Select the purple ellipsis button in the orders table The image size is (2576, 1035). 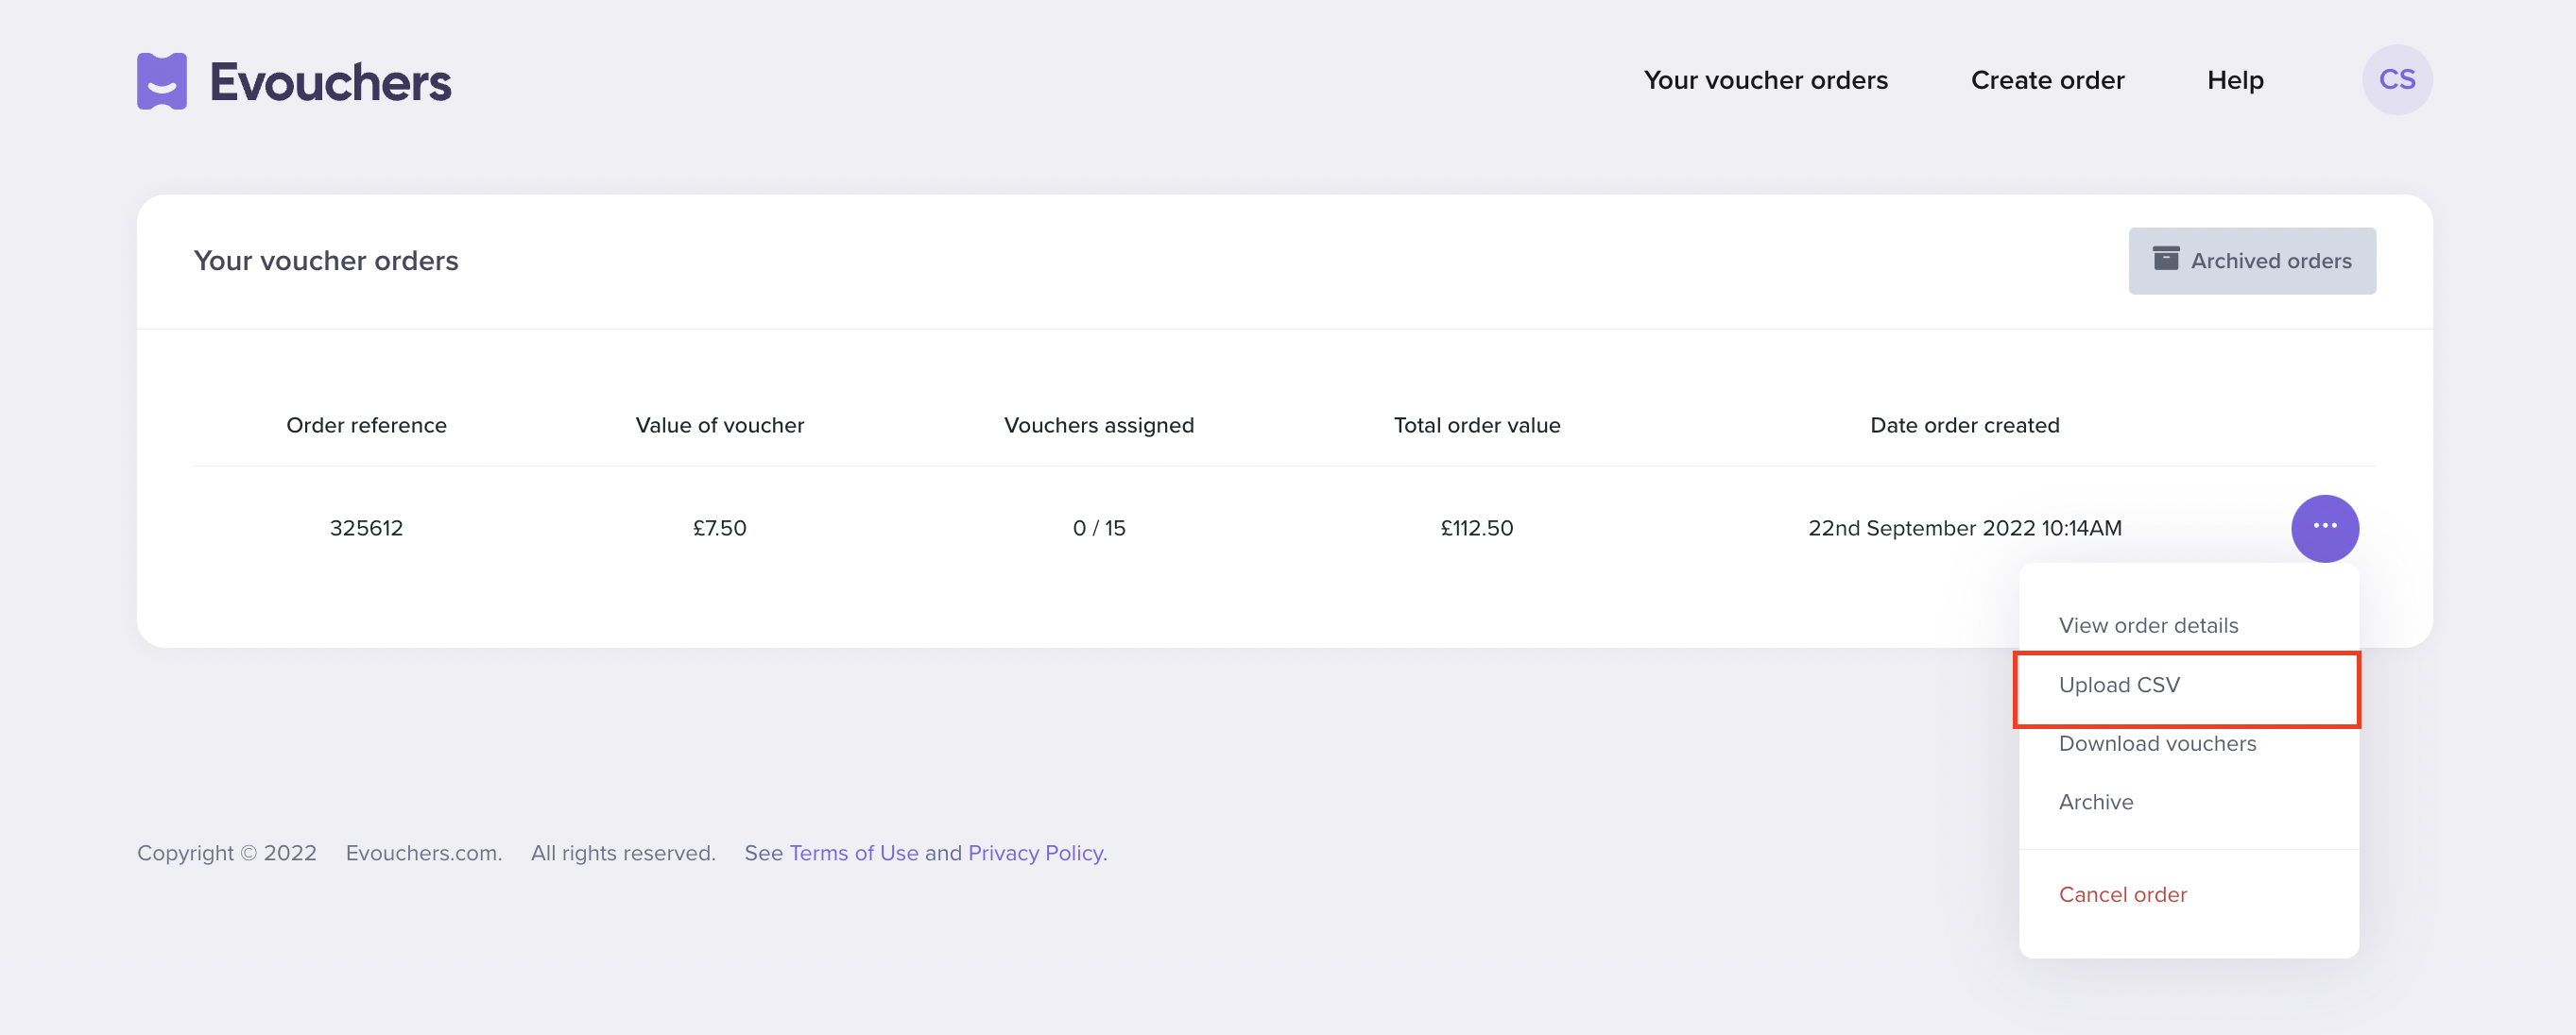pyautogui.click(x=2325, y=528)
